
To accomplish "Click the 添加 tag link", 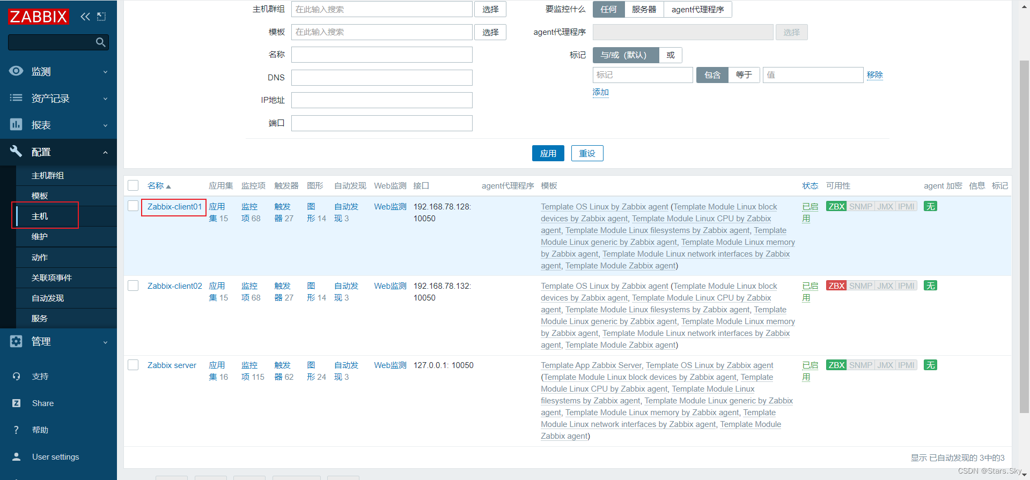I will coord(600,92).
